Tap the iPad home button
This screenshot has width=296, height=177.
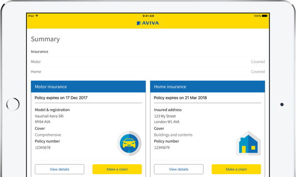(x=13, y=104)
